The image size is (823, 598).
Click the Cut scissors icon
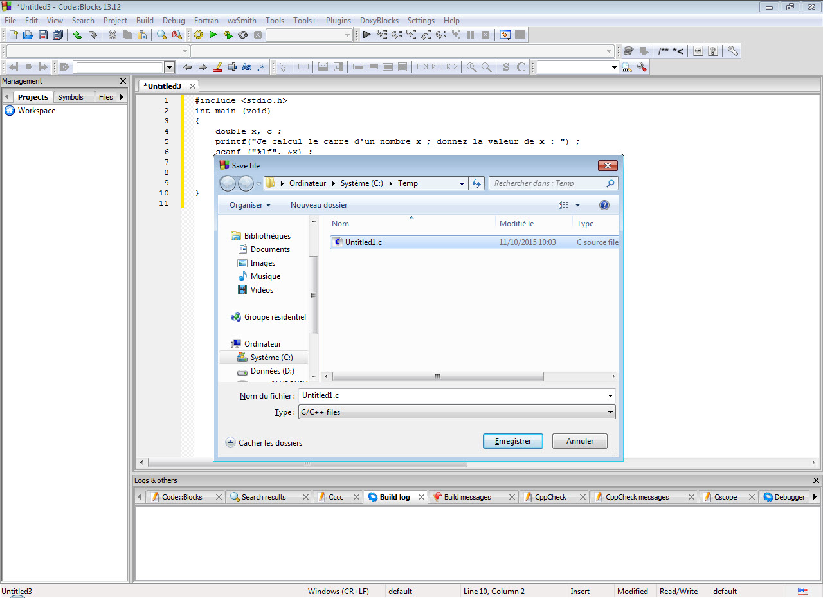pos(112,35)
